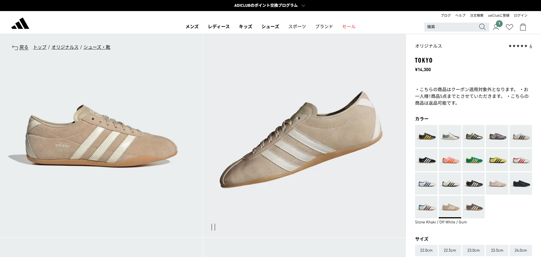The width and height of the screenshot is (541, 257).
Task: Click the ヘルプ link
Action: (x=460, y=16)
